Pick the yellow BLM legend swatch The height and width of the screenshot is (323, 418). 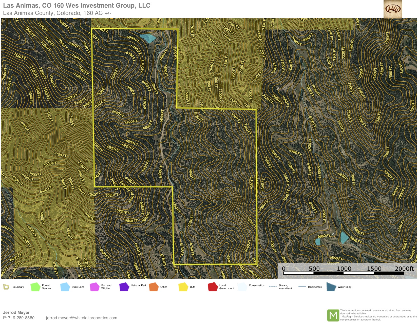click(183, 287)
